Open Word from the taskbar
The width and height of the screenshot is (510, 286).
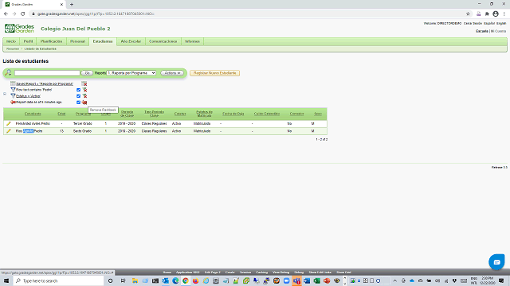coord(307,280)
